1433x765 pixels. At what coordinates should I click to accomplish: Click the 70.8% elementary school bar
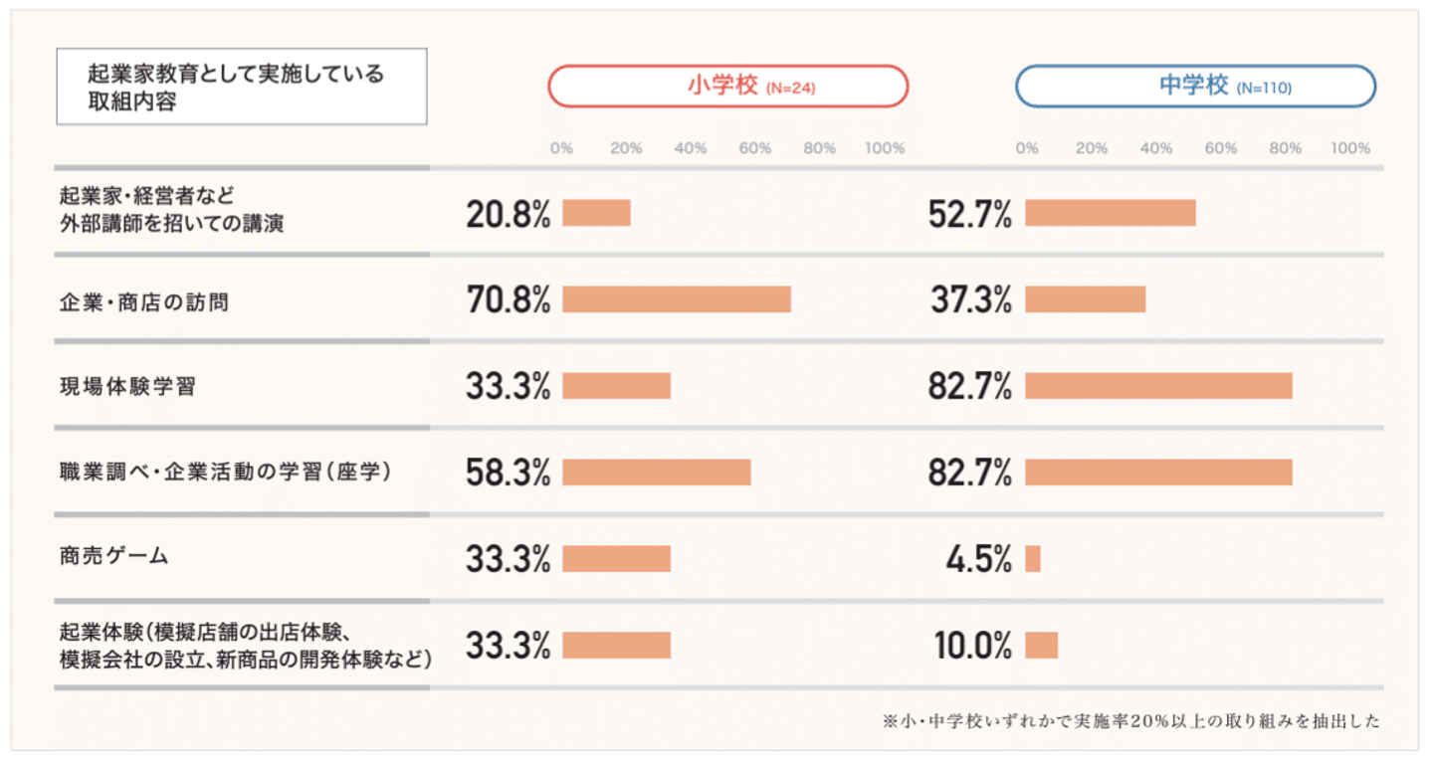(x=677, y=299)
